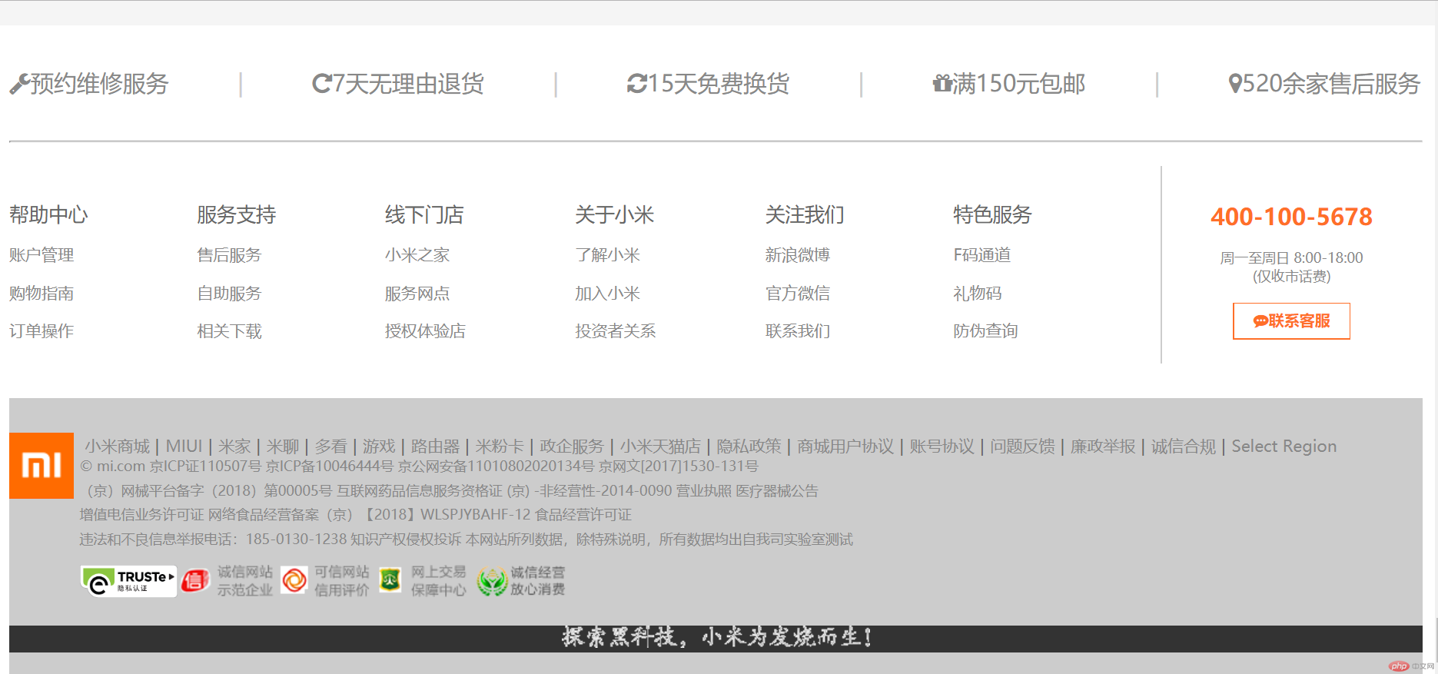Click the 诚信网站 red badge icon
Viewport: 1438px width, 674px height.
(x=195, y=581)
